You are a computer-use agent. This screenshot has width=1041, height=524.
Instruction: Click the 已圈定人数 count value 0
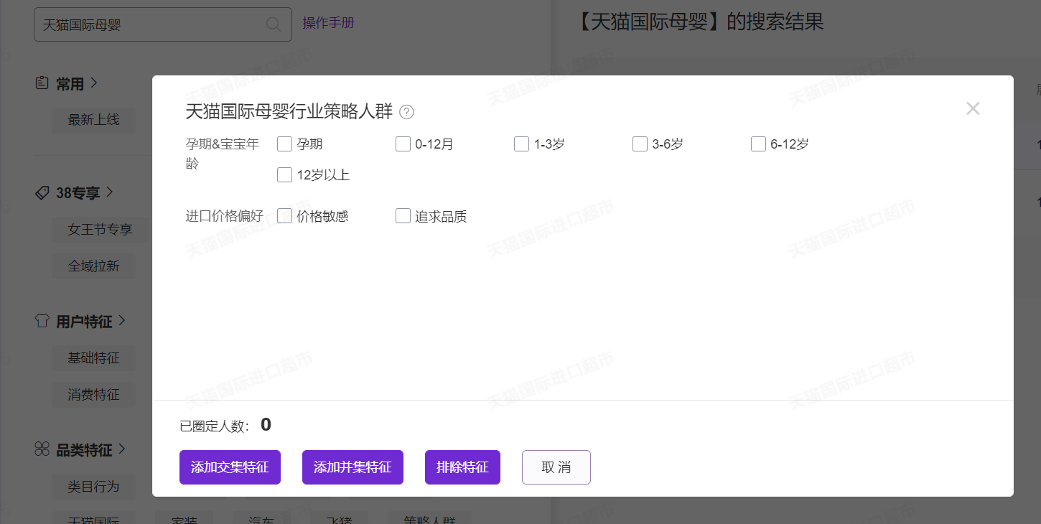(x=266, y=425)
